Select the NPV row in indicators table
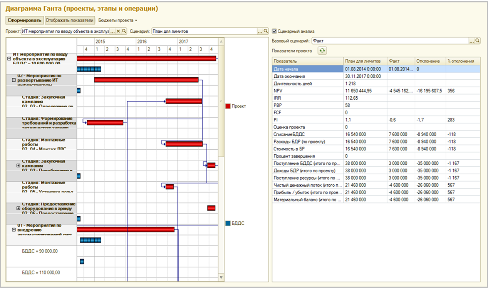 (376, 91)
